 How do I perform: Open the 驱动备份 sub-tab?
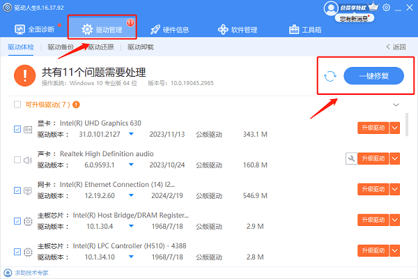pyautogui.click(x=61, y=47)
